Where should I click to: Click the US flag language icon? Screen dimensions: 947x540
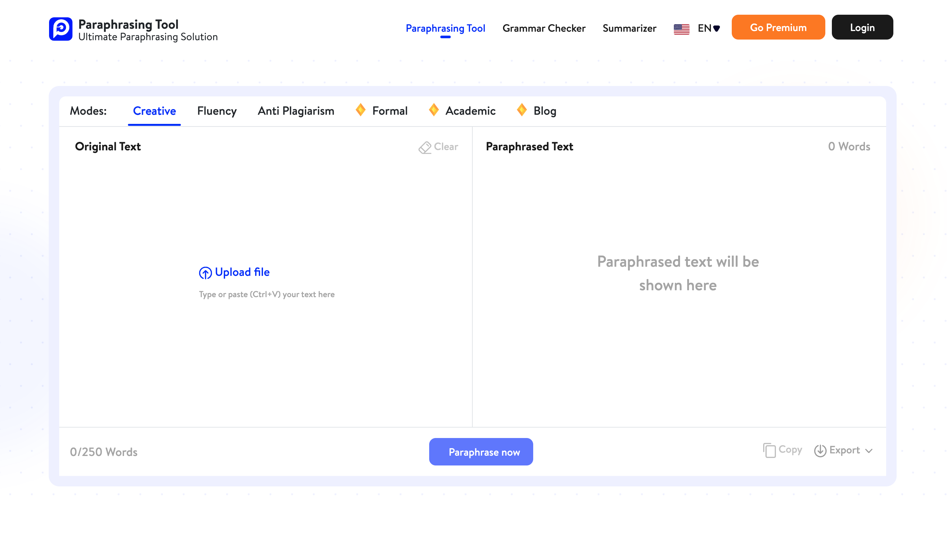pyautogui.click(x=681, y=29)
